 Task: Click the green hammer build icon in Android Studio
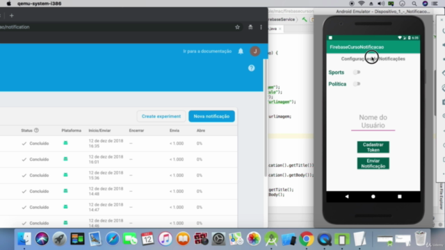click(x=305, y=19)
